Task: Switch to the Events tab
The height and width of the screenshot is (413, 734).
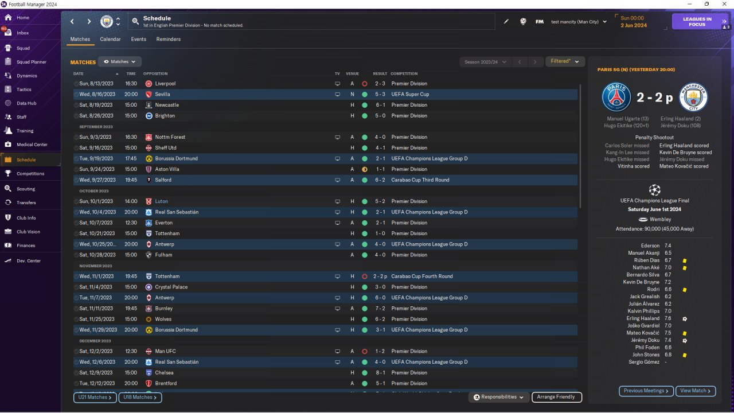Action: pos(138,40)
